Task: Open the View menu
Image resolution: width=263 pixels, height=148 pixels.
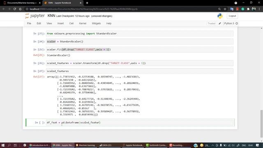Action: (49, 23)
